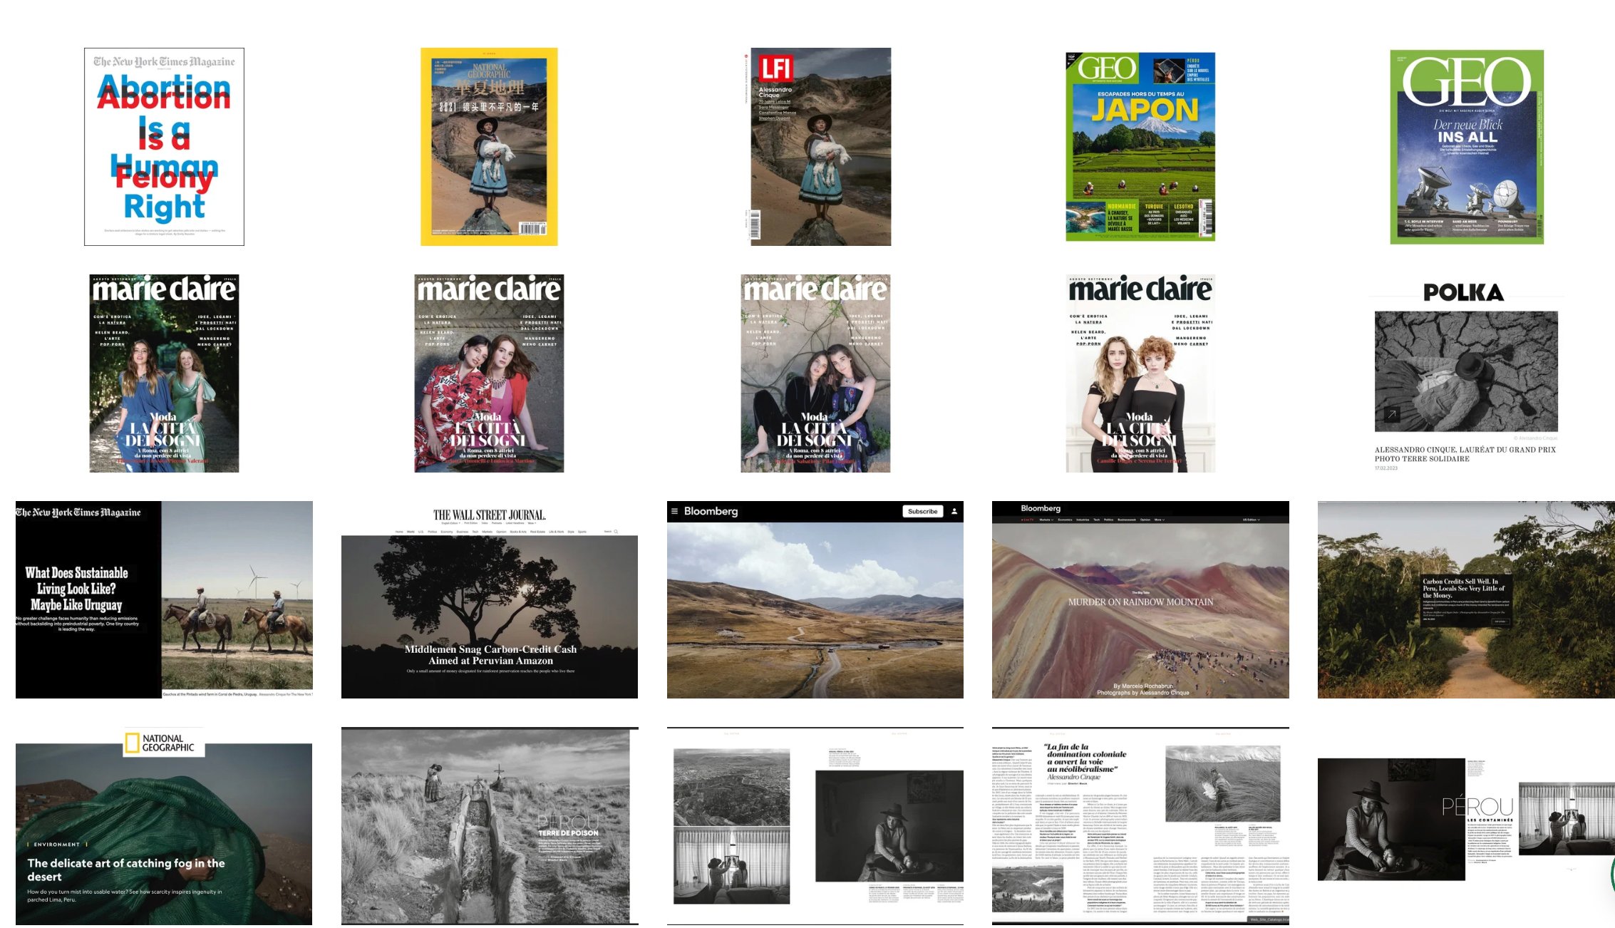
Task: Open the Abortion Is a Human Right cover
Action: (x=164, y=147)
